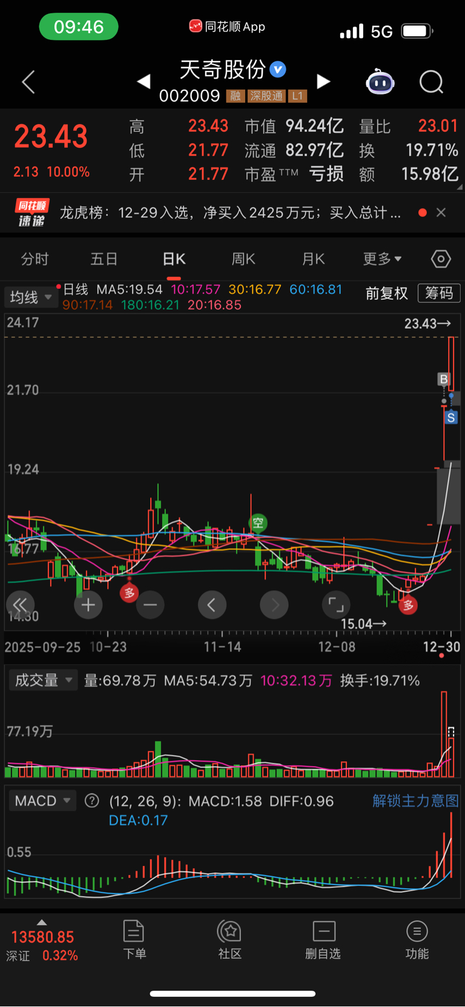Switch to previous stock with left triangle
The width and height of the screenshot is (465, 1007).
pyautogui.click(x=143, y=81)
